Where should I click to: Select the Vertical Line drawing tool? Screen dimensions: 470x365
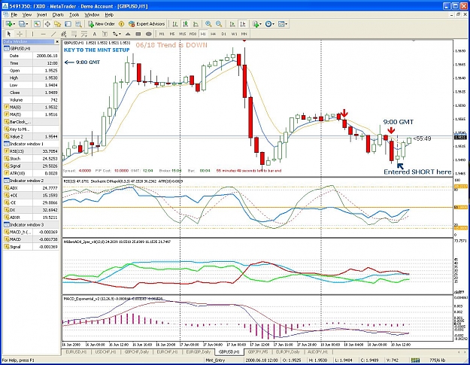[x=32, y=34]
